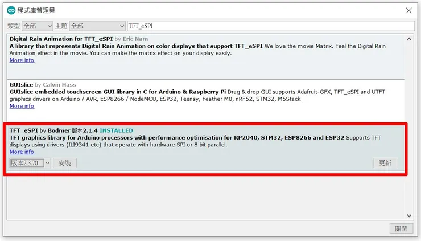421x241 pixels.
Task: Click the 關閉 close button
Action: [401, 228]
